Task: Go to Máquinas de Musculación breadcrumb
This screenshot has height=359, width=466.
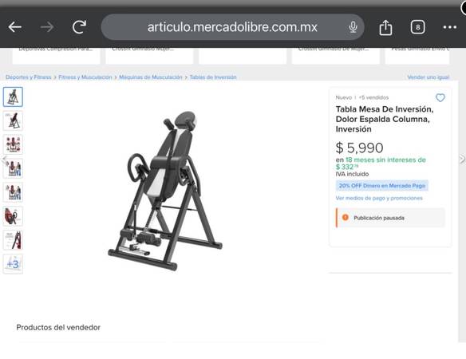Action: coord(151,77)
